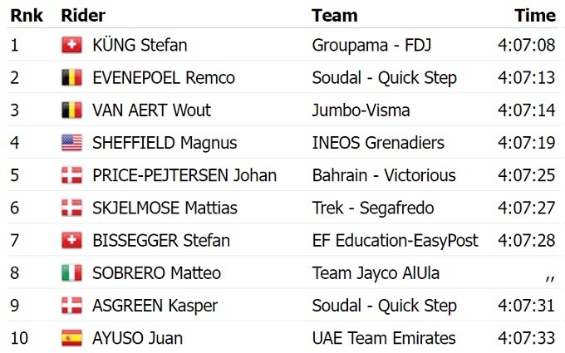Click the Belgian flag beside EVENEPOEL Remco
Viewport: 565px width, 353px height.
pos(71,78)
